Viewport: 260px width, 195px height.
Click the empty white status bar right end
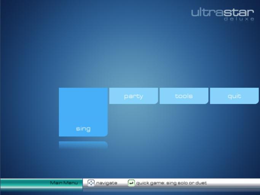point(236,183)
